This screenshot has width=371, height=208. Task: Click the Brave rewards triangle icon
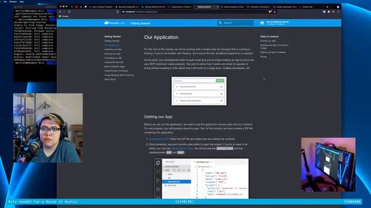point(275,12)
